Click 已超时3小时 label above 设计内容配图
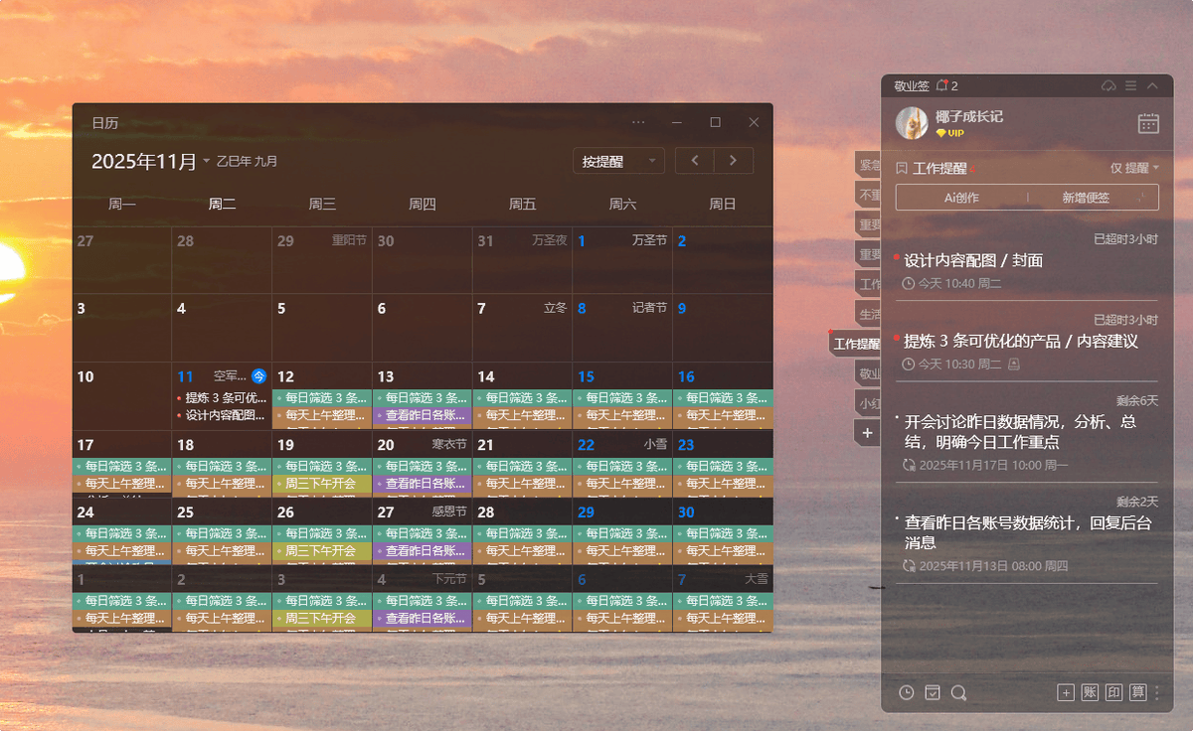 [x=1125, y=239]
